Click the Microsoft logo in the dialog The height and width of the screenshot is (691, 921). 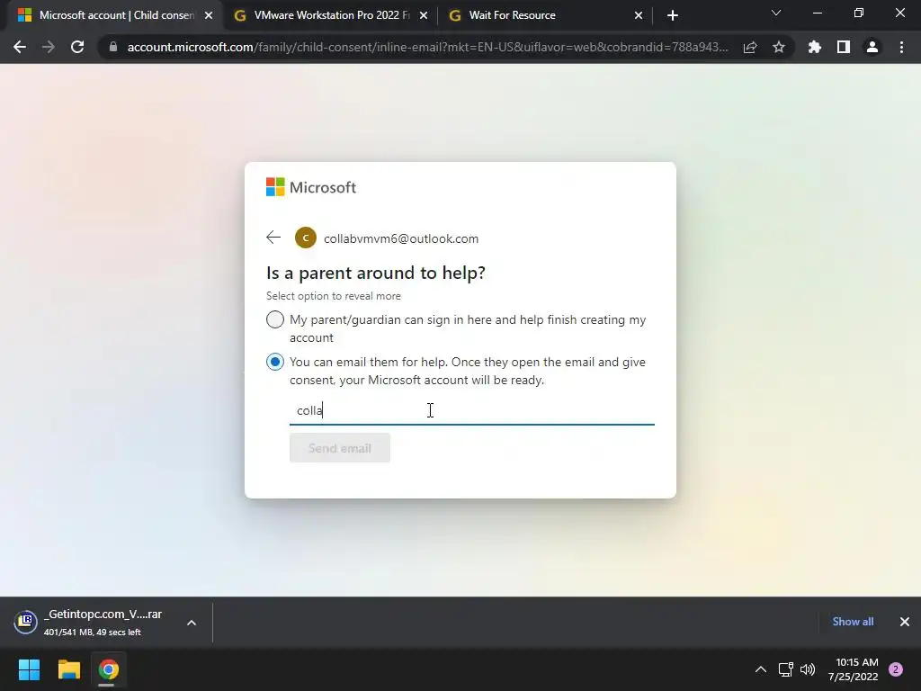point(310,187)
